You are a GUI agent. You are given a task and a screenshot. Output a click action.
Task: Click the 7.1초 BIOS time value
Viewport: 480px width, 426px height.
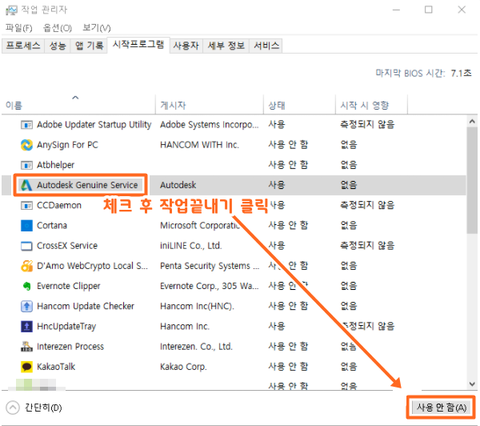[x=461, y=73]
